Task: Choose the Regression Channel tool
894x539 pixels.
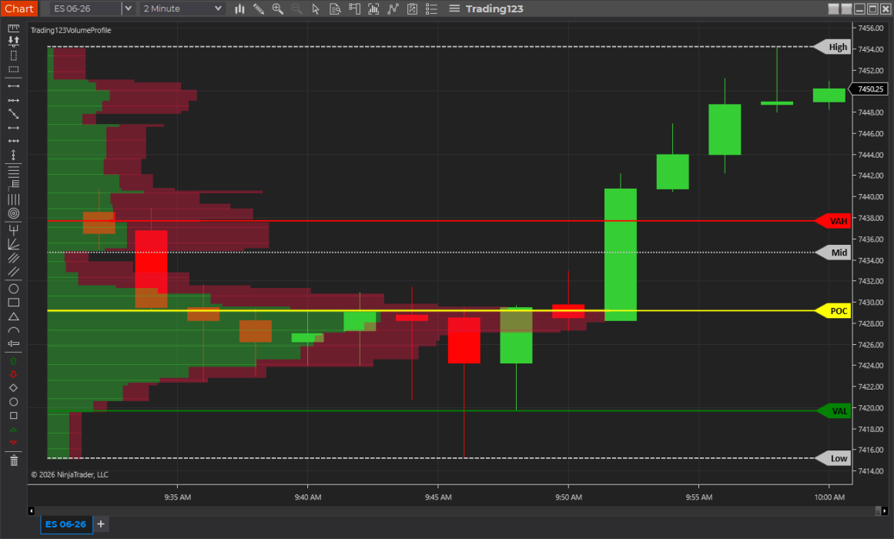Action: click(14, 258)
